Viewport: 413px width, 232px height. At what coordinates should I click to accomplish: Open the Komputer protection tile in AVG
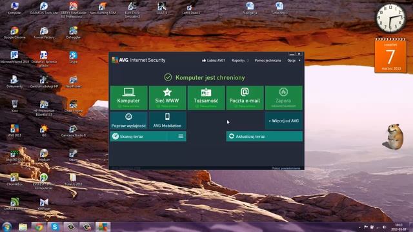click(128, 97)
